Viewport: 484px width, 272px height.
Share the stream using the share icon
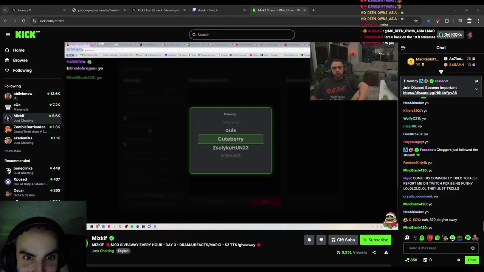pyautogui.click(x=374, y=252)
